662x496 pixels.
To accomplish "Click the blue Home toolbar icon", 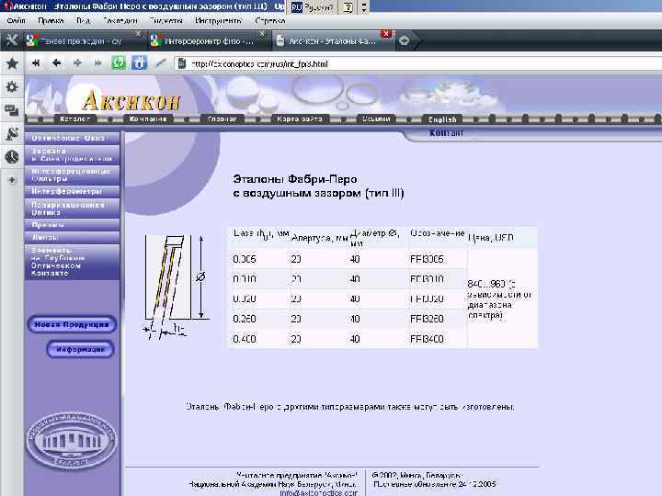I will [x=139, y=63].
